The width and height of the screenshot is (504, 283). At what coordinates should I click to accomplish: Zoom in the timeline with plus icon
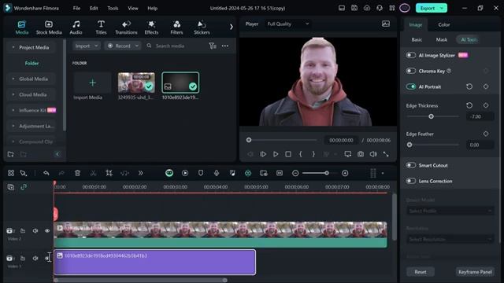coord(345,173)
